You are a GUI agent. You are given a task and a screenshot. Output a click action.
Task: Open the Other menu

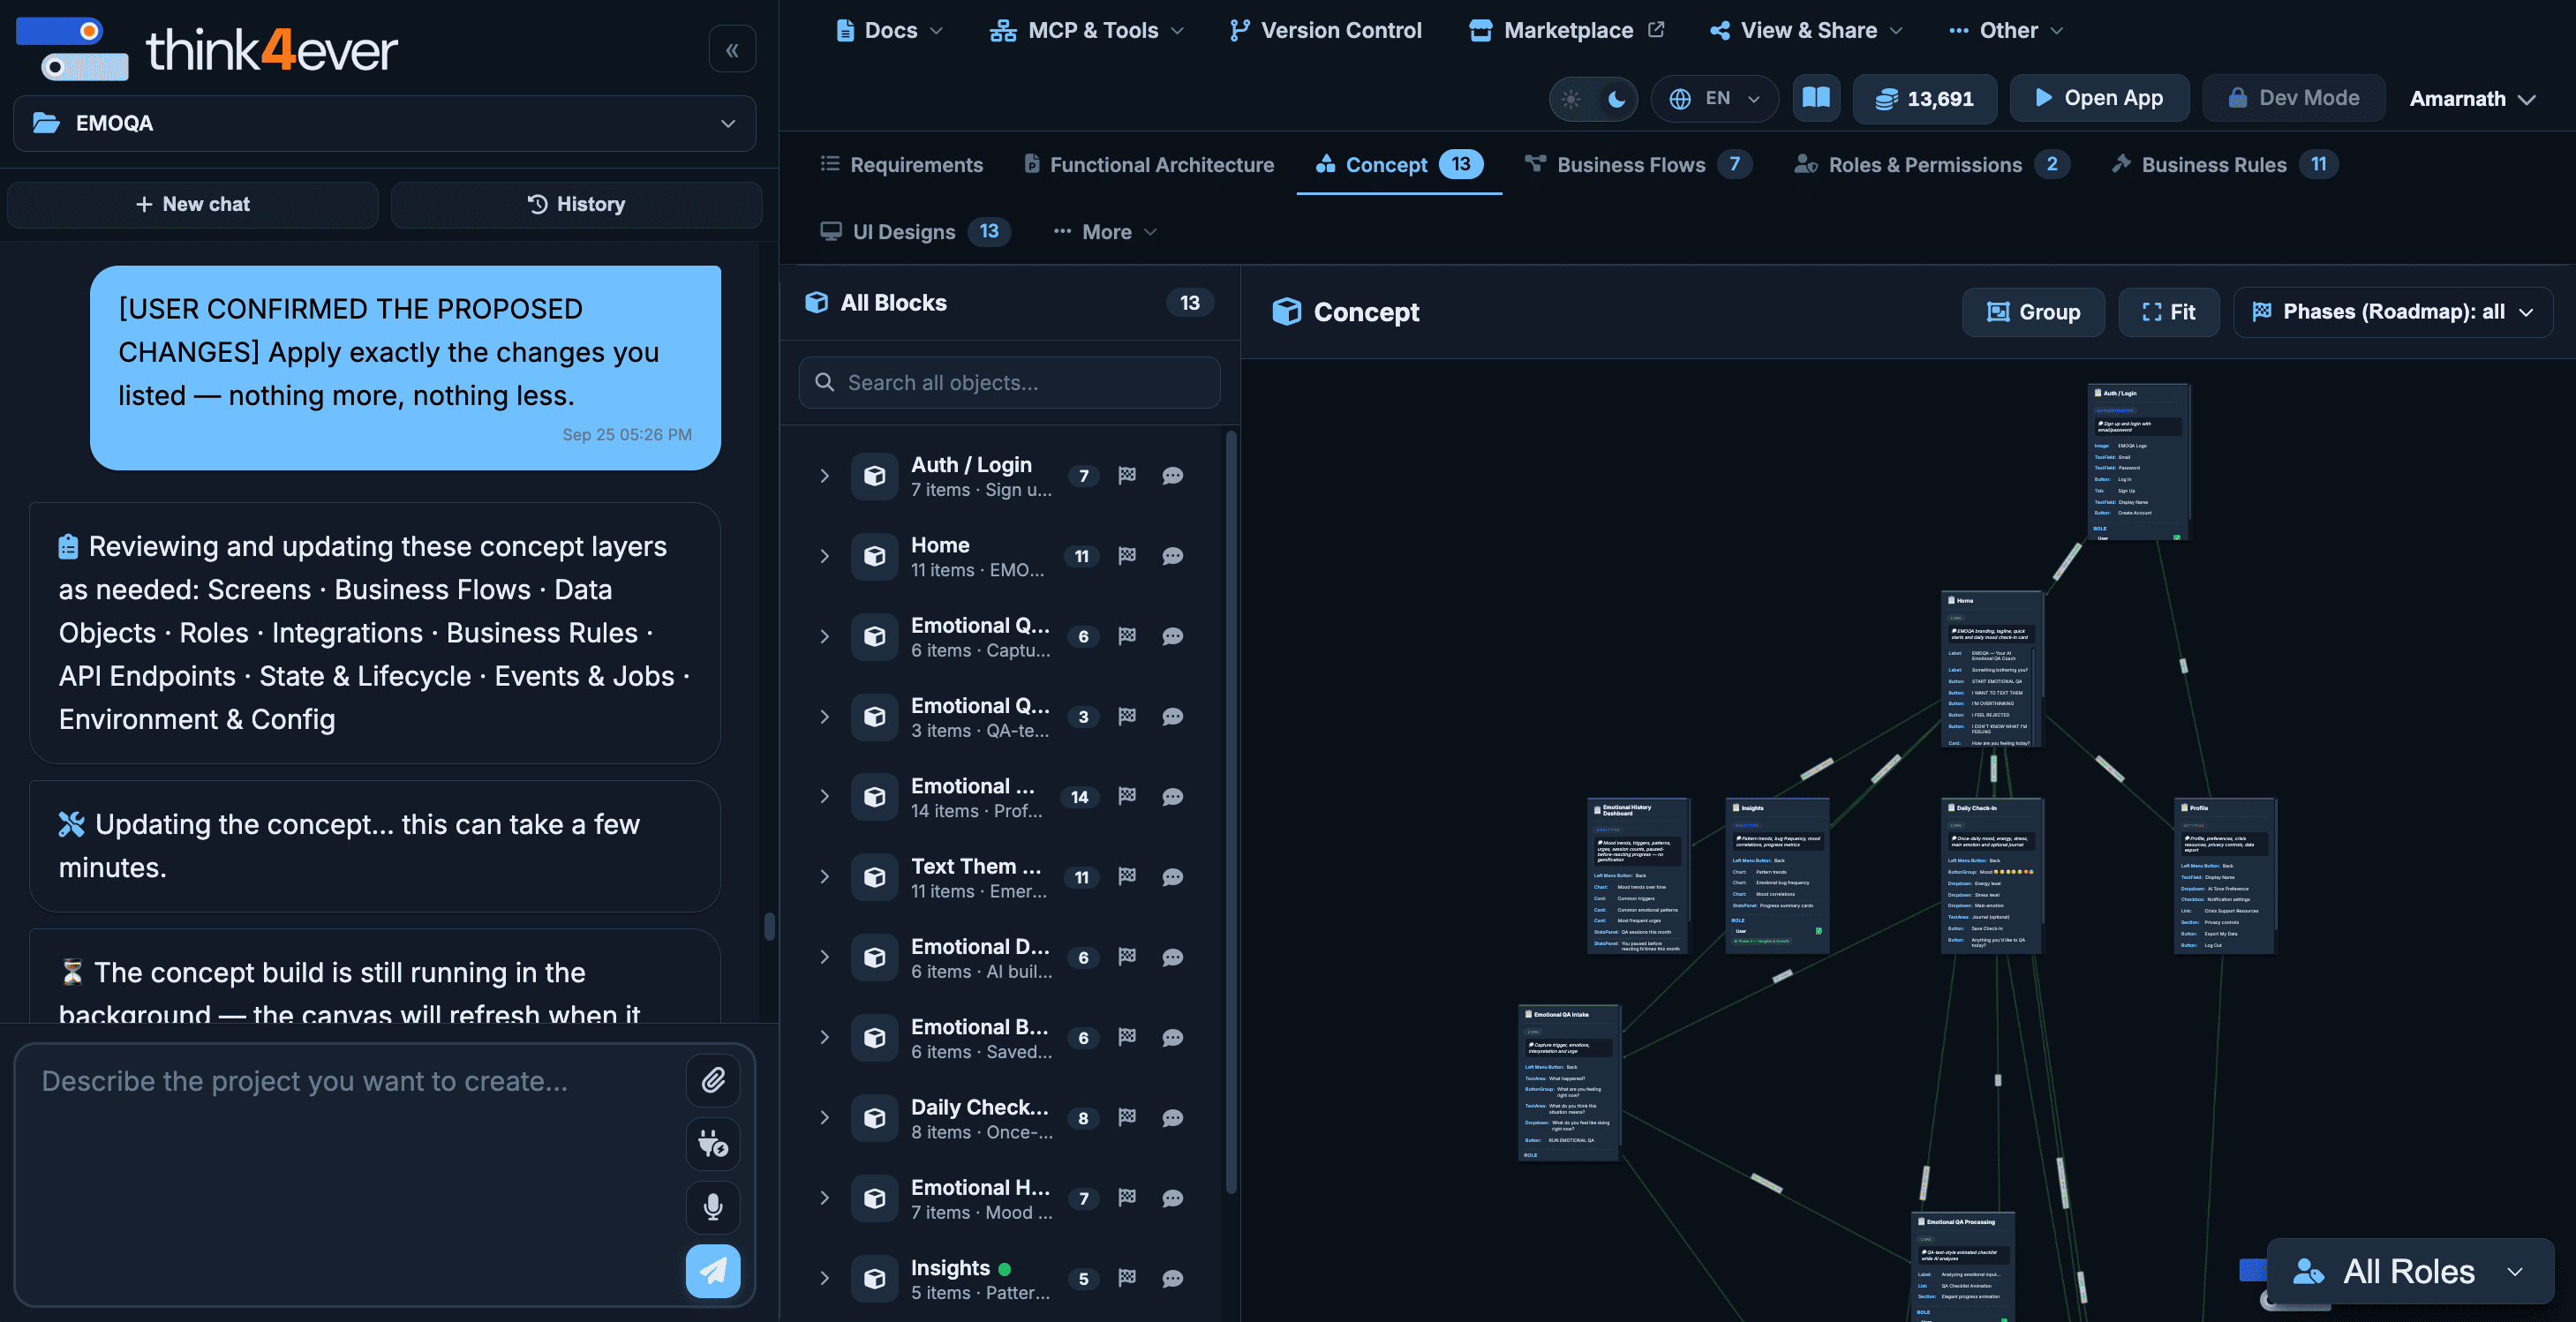[2006, 30]
